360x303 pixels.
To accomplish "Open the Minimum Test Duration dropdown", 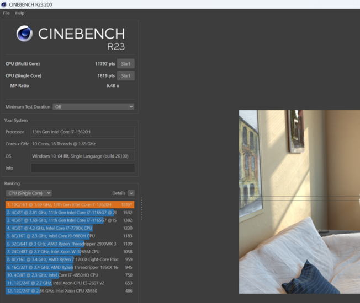I will pyautogui.click(x=93, y=107).
